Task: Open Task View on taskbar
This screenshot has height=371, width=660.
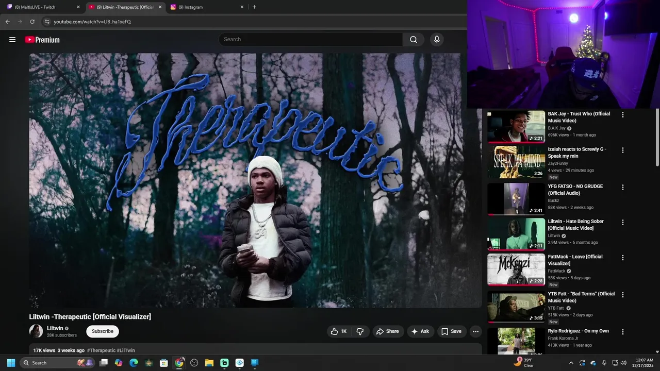Action: pyautogui.click(x=104, y=363)
